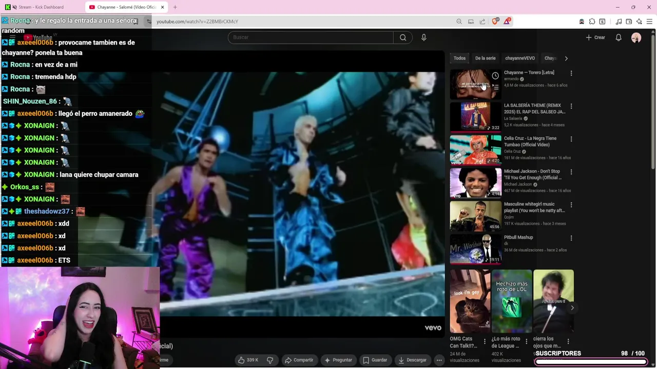Image resolution: width=657 pixels, height=369 pixels.
Task: Open the Brave wallet icon
Action: tap(629, 22)
